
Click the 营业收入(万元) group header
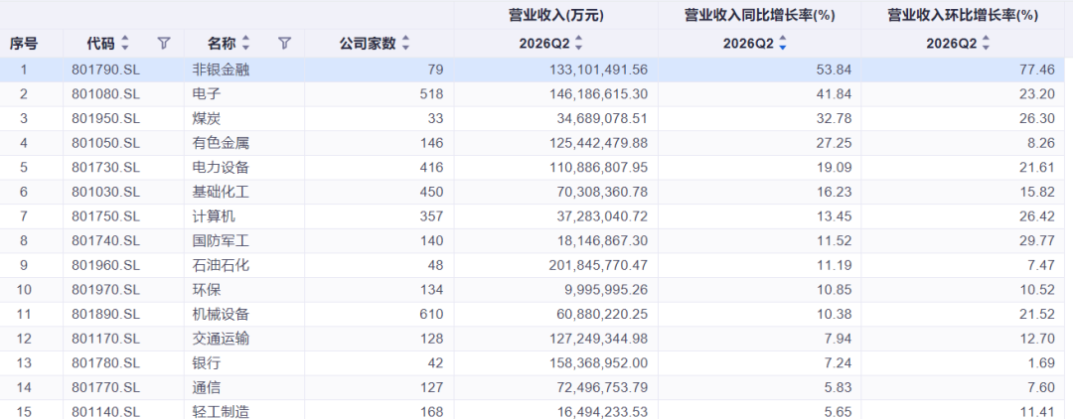tap(555, 15)
